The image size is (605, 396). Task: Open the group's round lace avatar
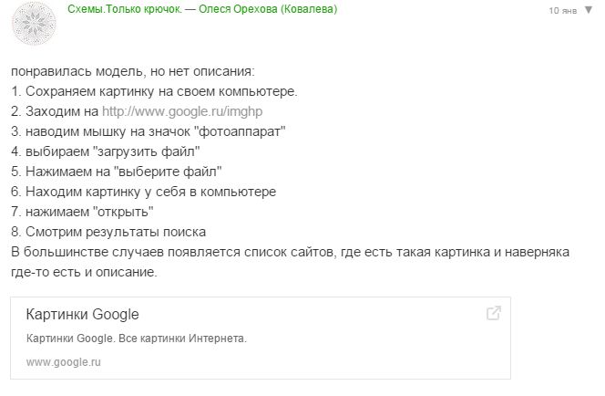34,23
